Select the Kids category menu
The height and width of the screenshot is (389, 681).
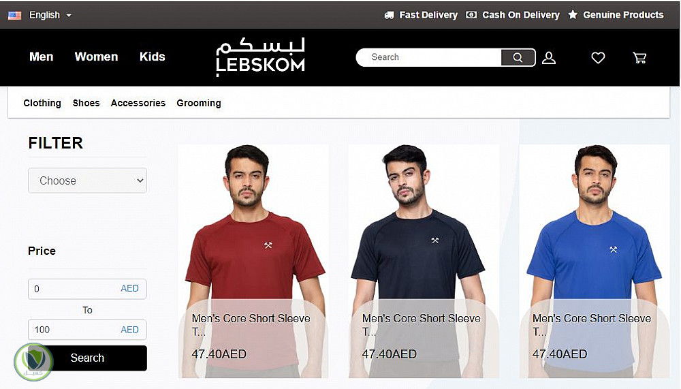153,57
